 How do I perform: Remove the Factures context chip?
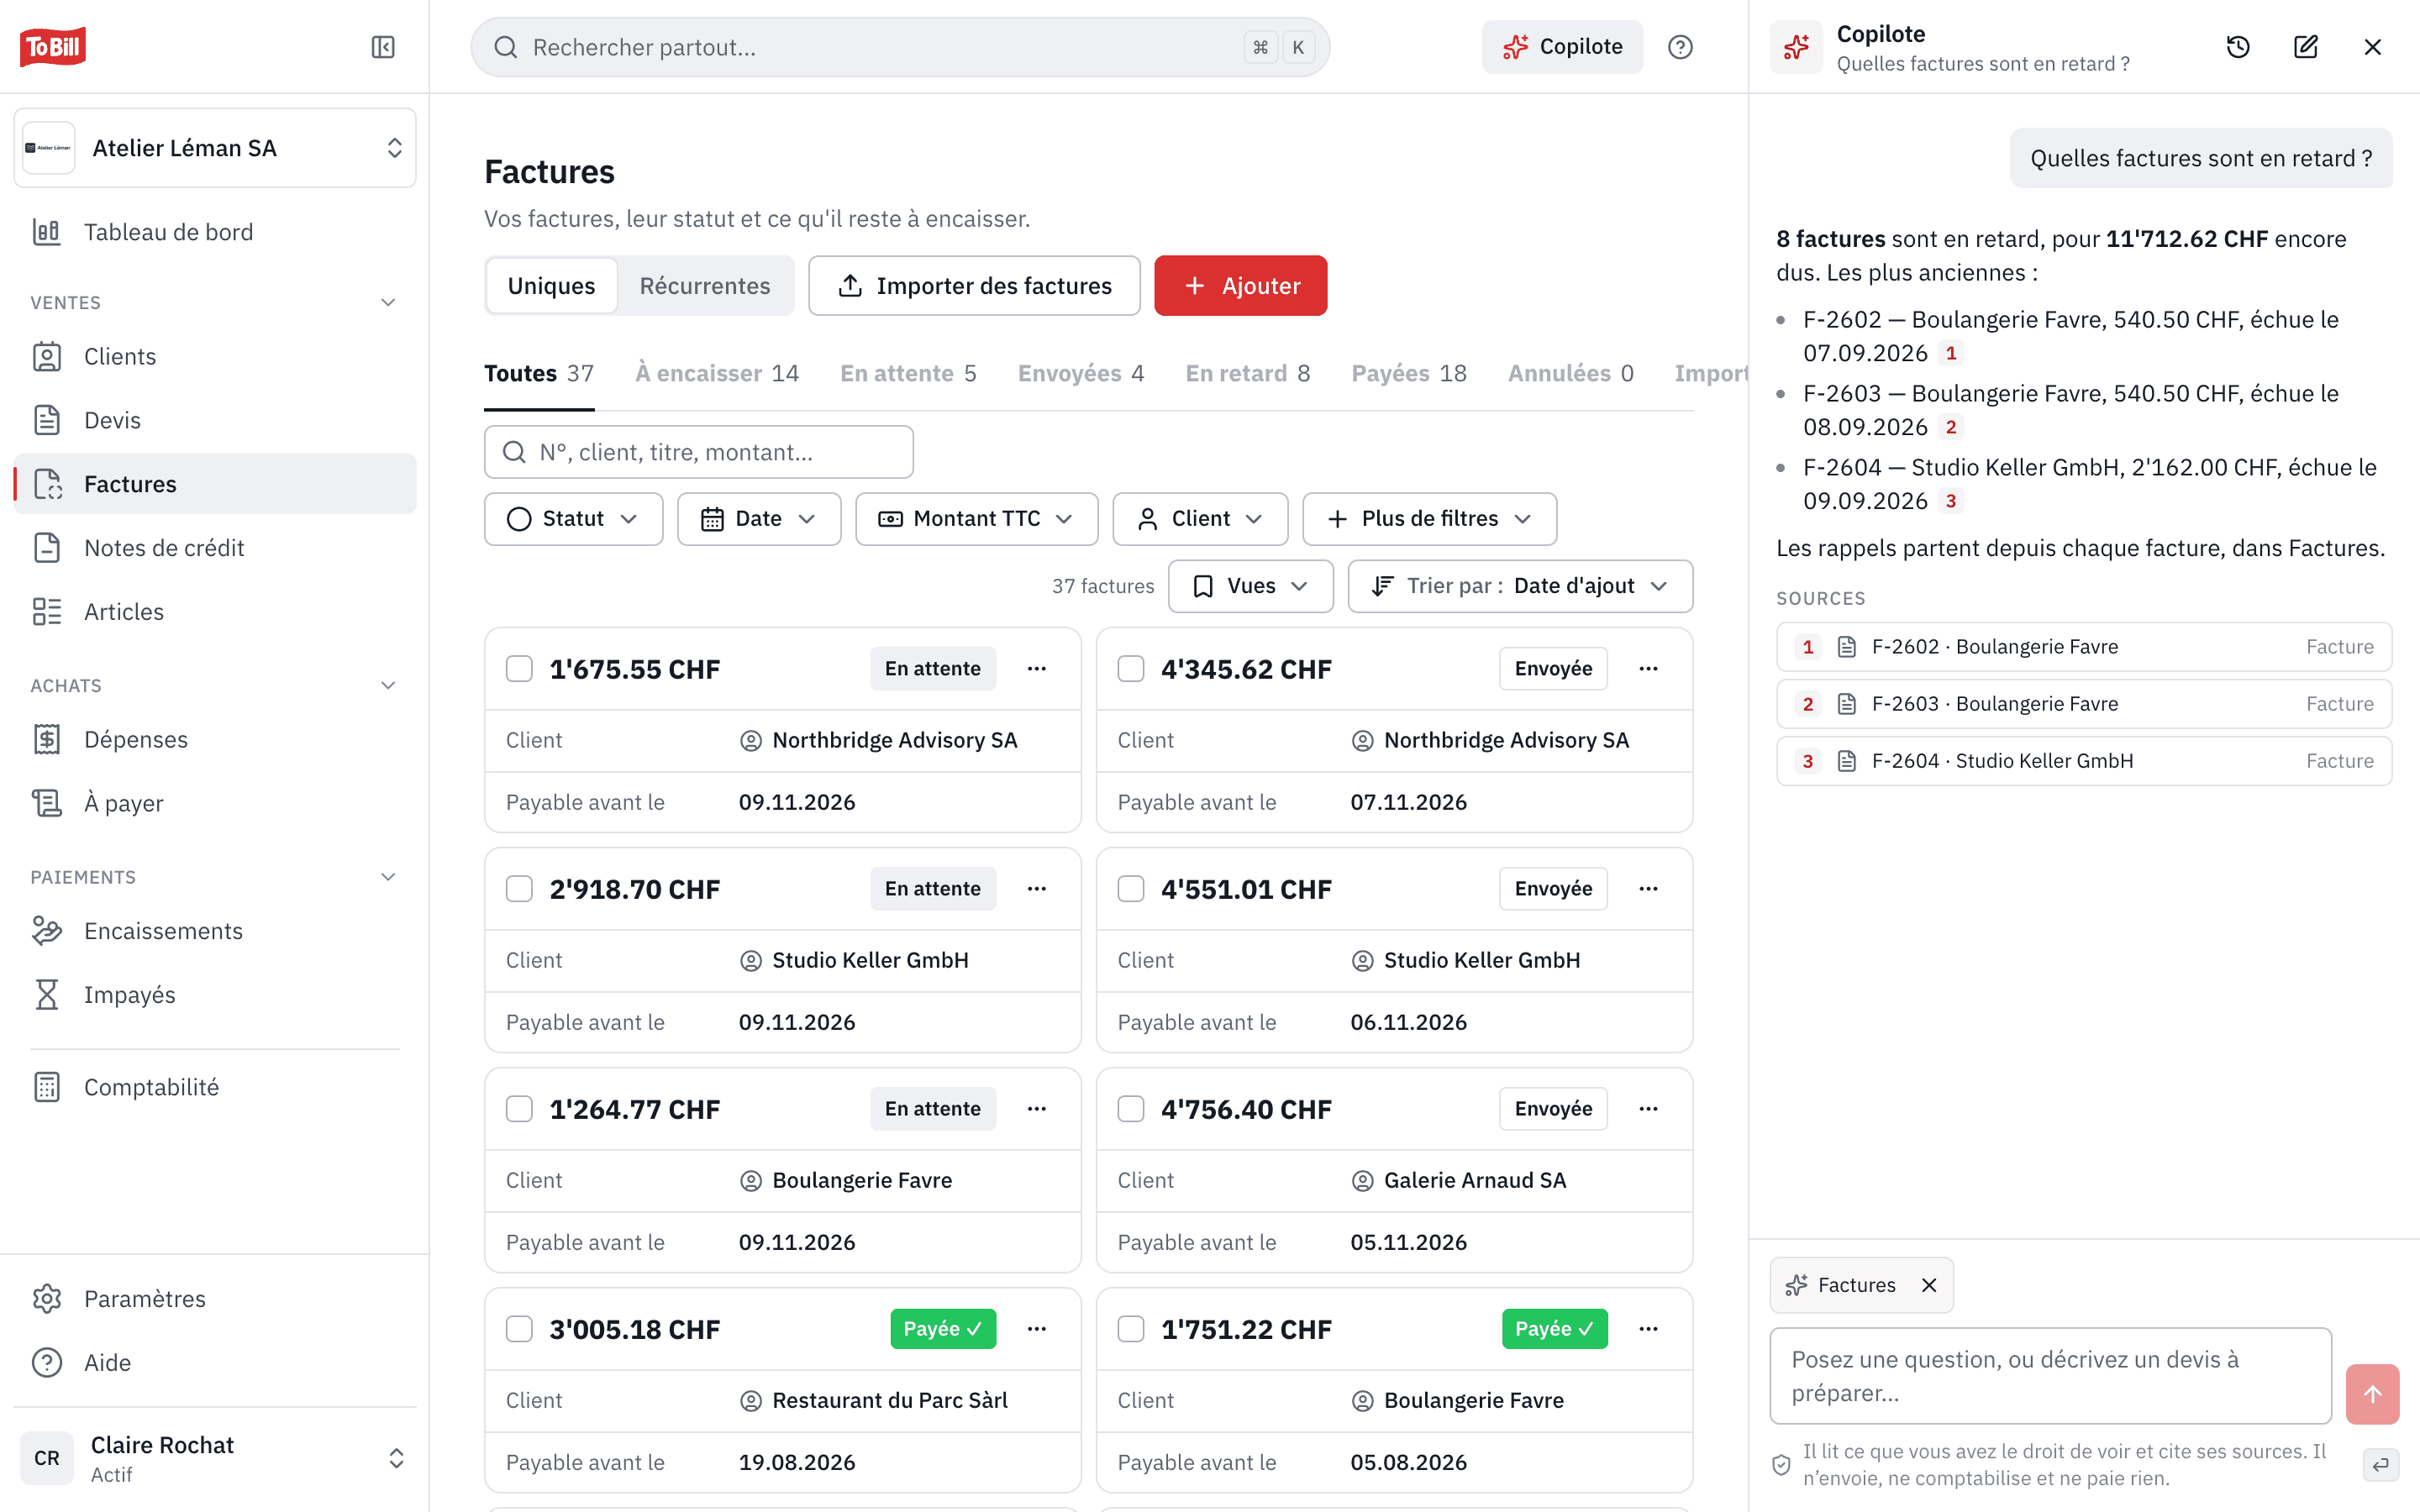click(1929, 1285)
